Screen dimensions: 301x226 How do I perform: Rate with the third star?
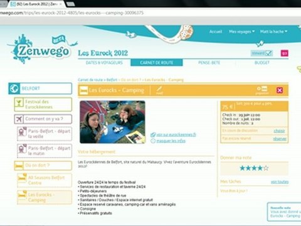tap(254, 168)
